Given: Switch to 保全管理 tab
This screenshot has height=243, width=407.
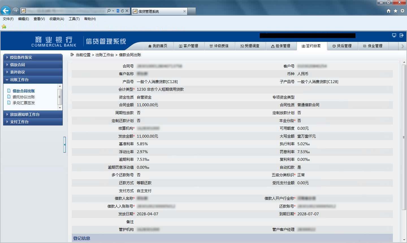Looking at the screenshot, I should pos(373,46).
